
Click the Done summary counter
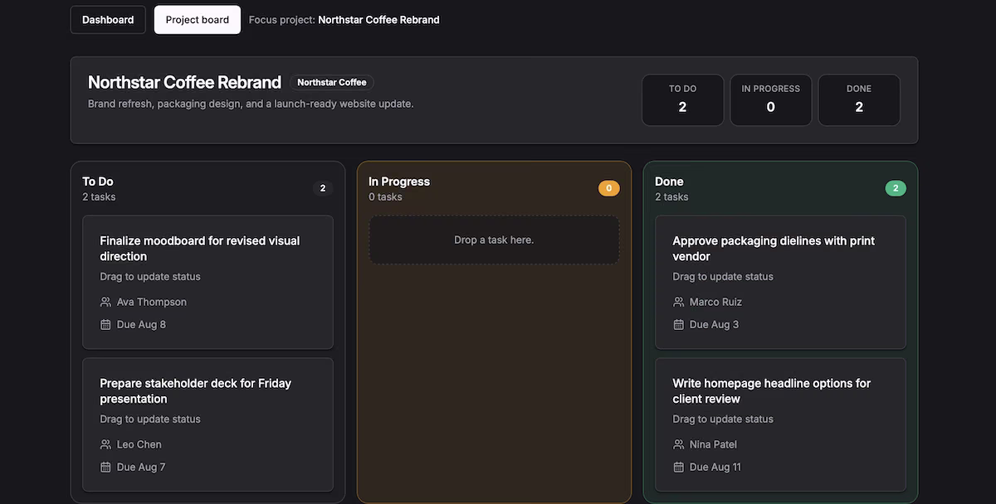point(859,100)
